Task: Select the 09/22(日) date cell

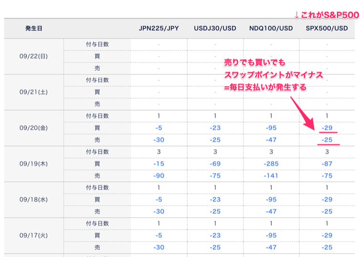Action: pos(34,56)
